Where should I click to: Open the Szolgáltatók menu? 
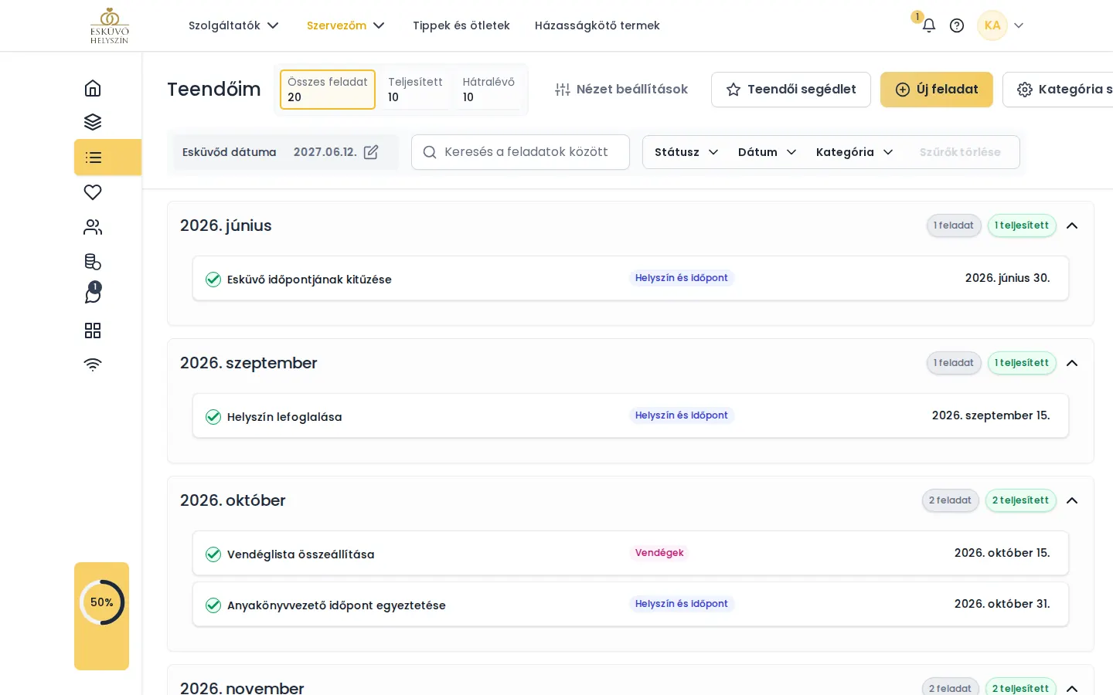pos(233,25)
